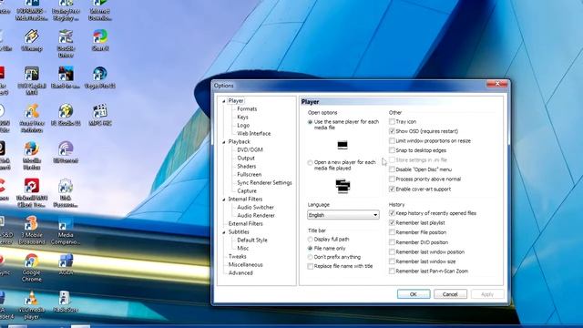
Task: Open Default Style under Subtitles
Action: [x=252, y=240]
